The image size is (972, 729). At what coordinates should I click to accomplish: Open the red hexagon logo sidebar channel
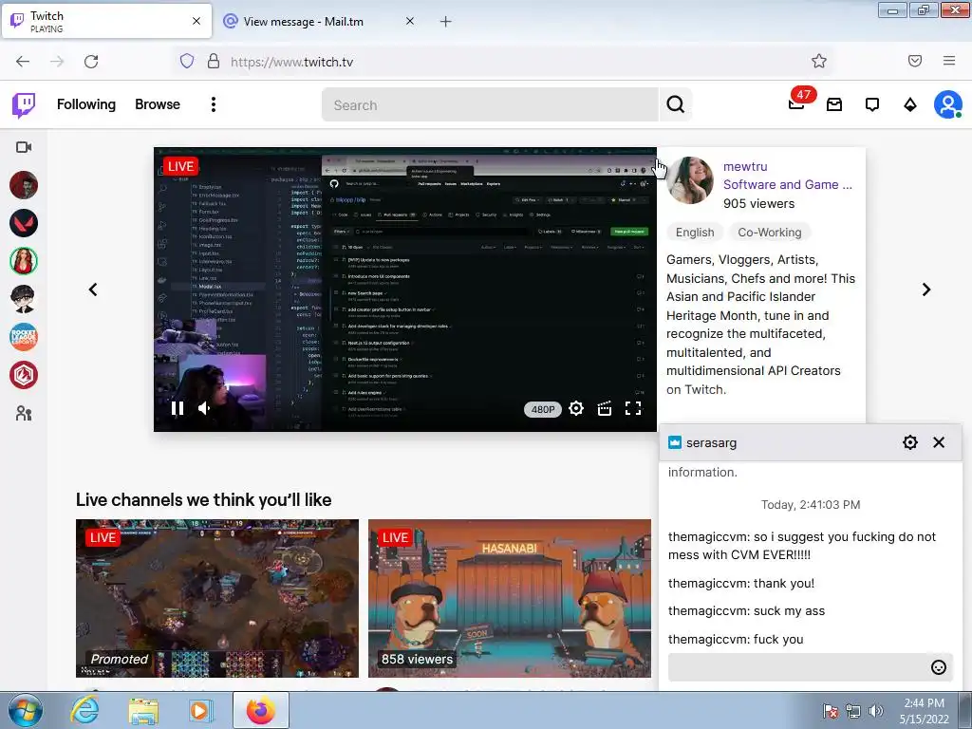[24, 375]
